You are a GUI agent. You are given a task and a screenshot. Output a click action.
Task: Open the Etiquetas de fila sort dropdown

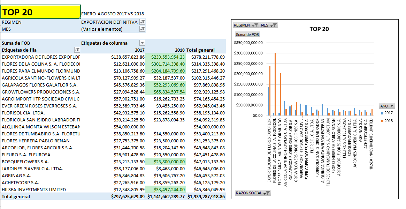click(x=77, y=50)
